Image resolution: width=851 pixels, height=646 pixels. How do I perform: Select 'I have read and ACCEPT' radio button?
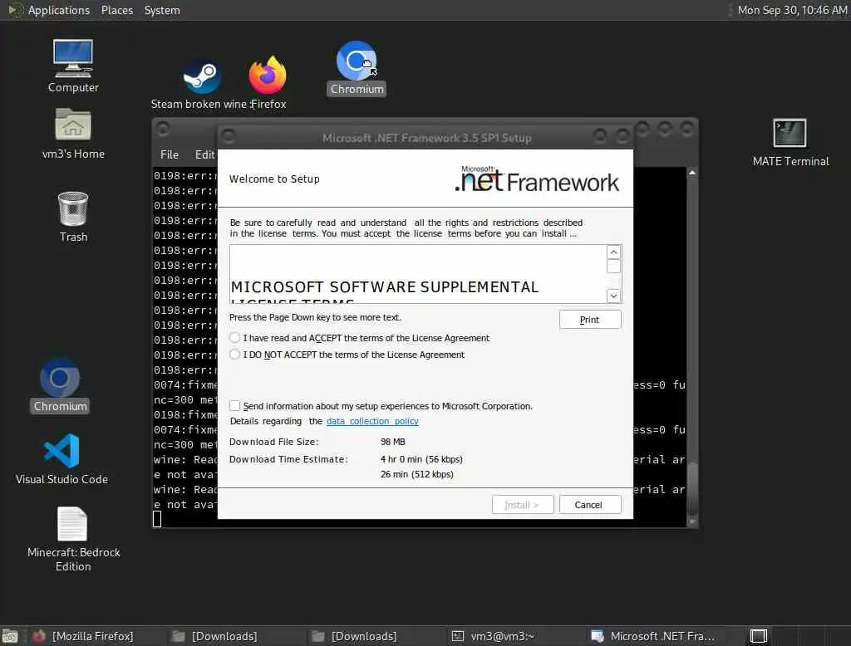[234, 337]
